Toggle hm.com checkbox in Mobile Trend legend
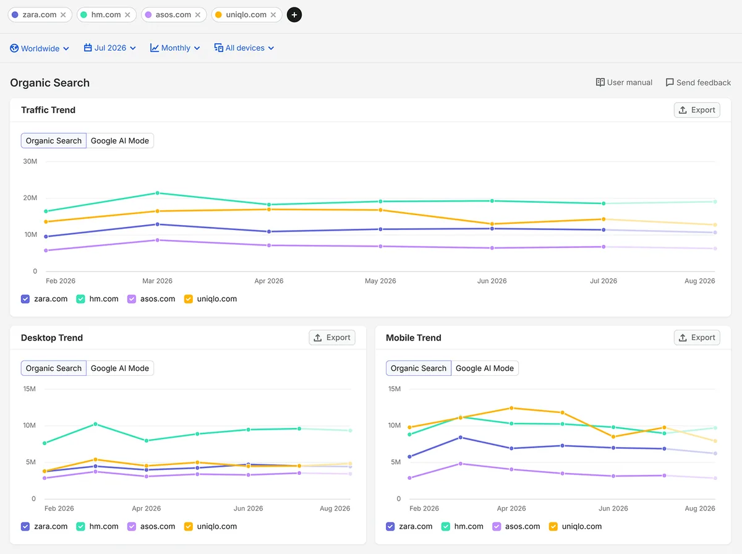 (x=445, y=526)
